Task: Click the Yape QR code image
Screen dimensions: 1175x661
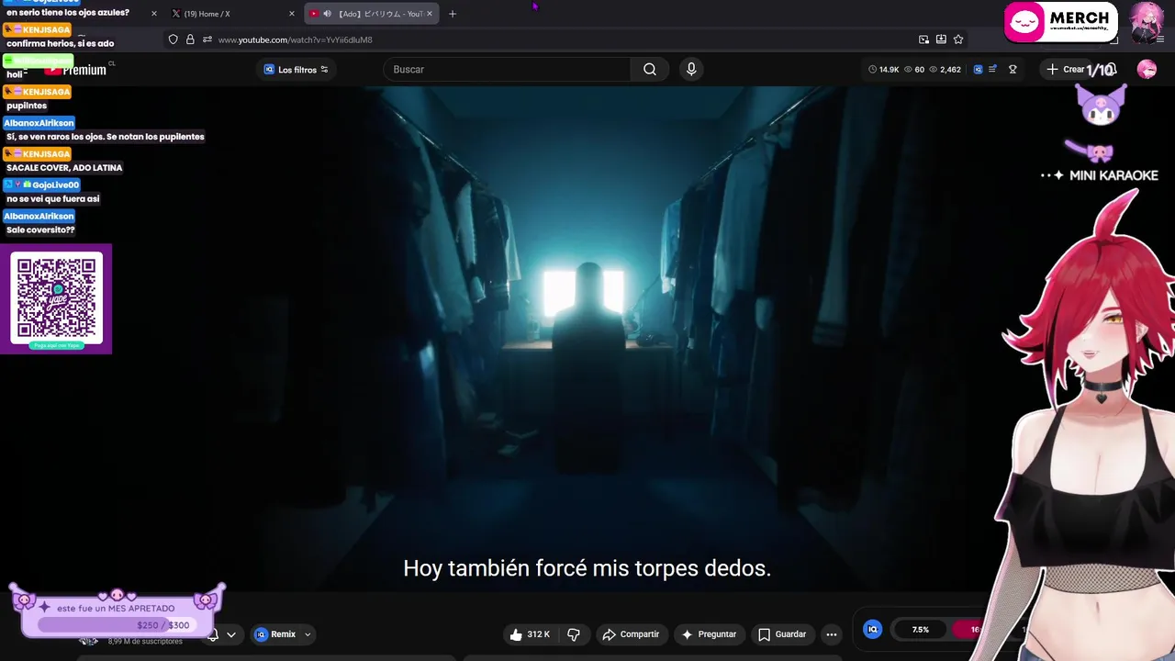Action: tap(56, 299)
